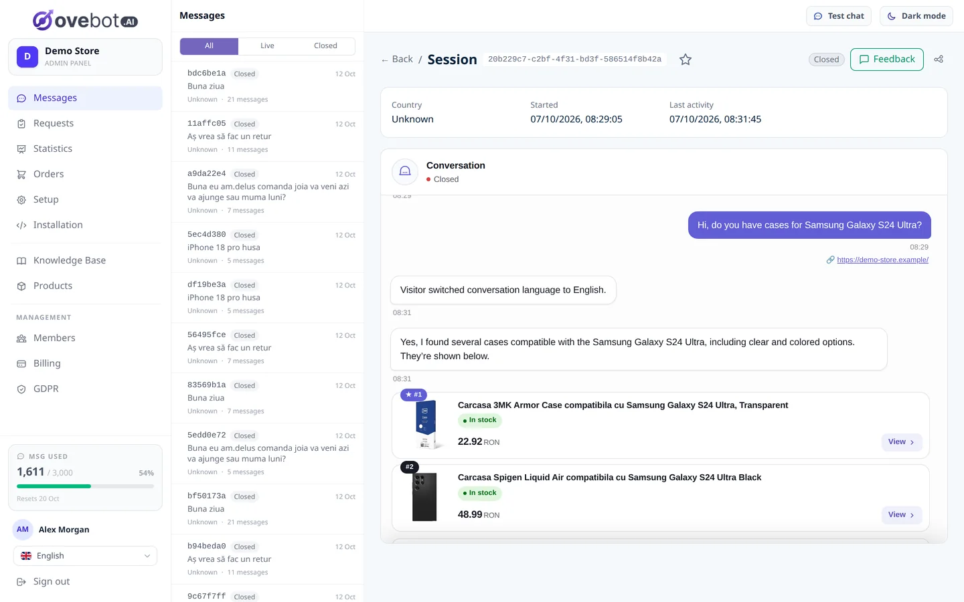
Task: Open the Demo Store admin panel switcher
Action: coord(85,57)
